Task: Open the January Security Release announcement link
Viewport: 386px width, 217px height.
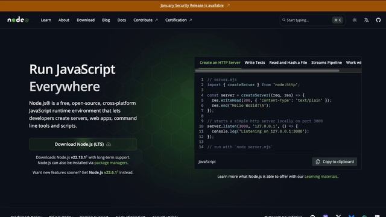Action: [192, 5]
